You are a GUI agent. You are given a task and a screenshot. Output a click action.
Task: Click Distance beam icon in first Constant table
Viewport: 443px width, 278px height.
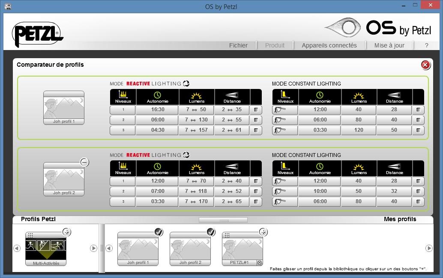394,95
